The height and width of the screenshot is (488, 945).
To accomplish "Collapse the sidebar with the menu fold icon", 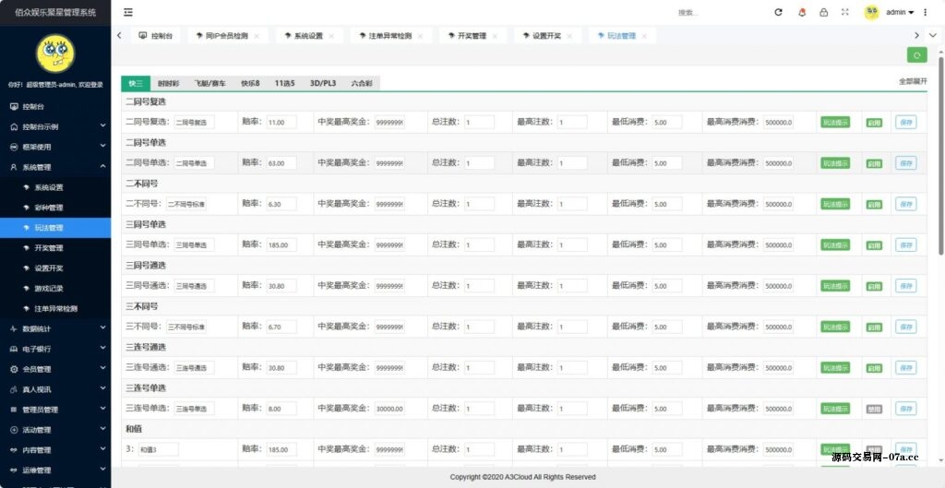I will tap(128, 12).
